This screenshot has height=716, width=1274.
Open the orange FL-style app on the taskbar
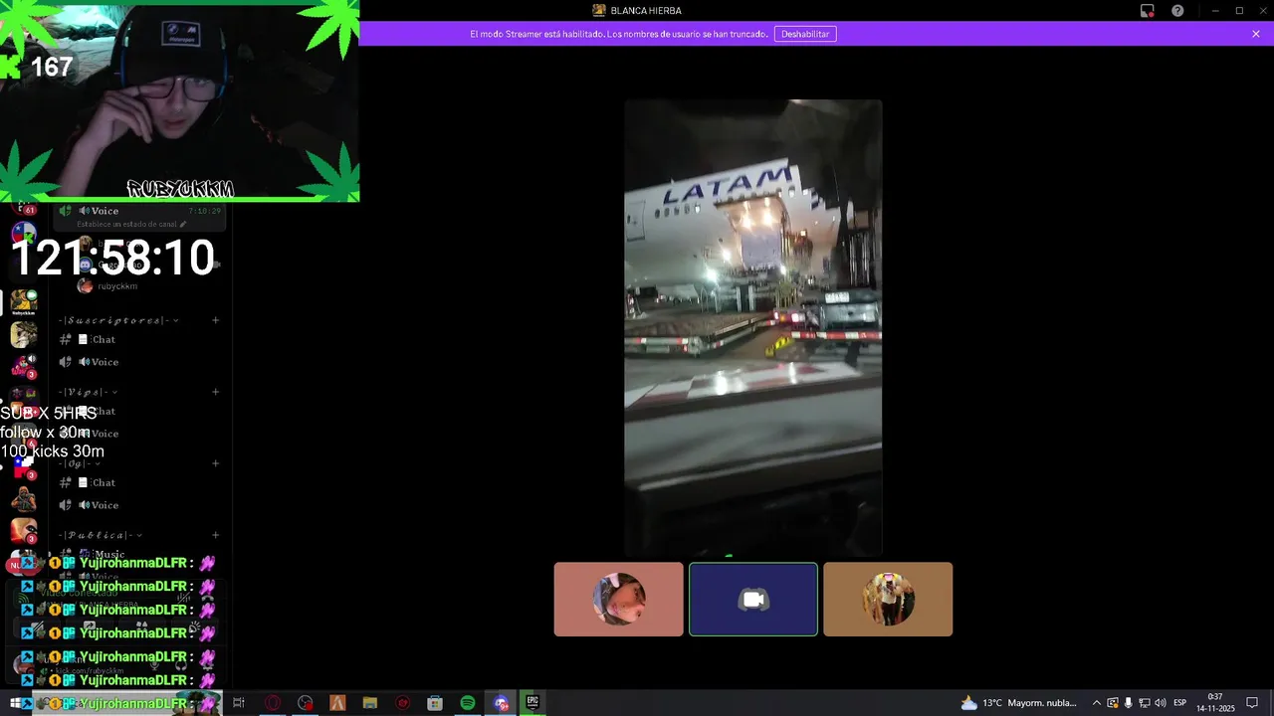click(x=337, y=703)
